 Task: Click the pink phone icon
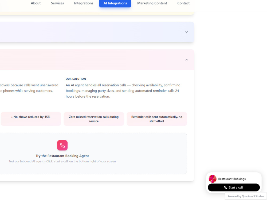(x=62, y=145)
